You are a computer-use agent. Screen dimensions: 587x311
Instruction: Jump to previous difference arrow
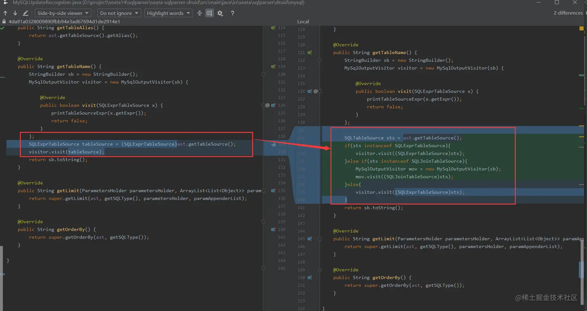coord(5,13)
